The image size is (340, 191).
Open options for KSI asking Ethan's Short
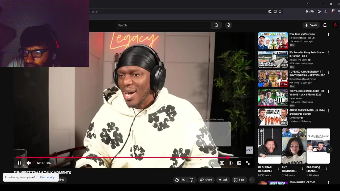(326, 168)
